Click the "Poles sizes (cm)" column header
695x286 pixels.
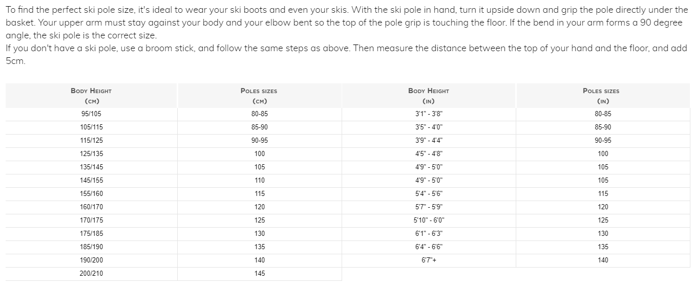(259, 96)
